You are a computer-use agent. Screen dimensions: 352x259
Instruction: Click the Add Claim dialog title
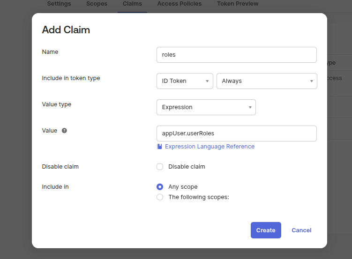tap(66, 30)
